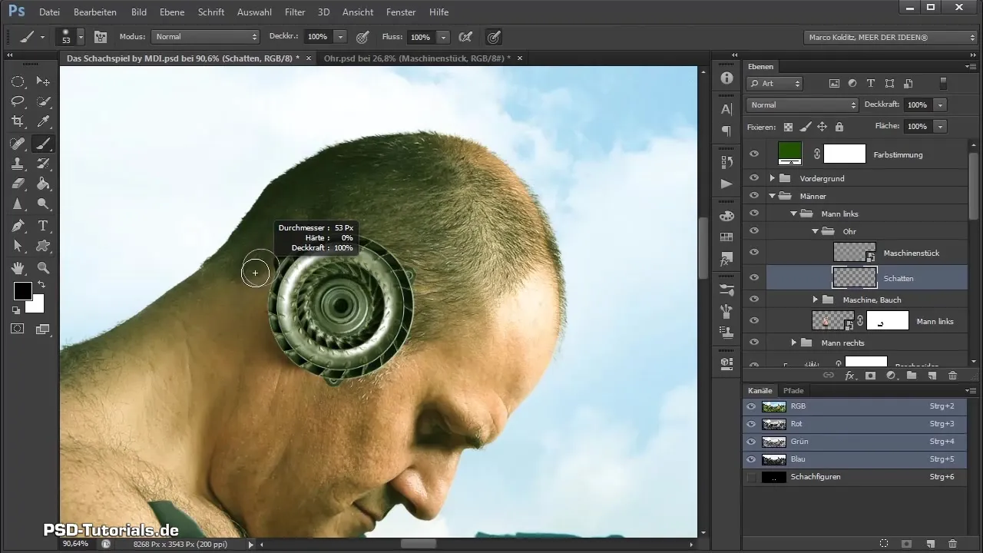Viewport: 983px width, 553px height.
Task: Collapse the Ohr layer group
Action: click(816, 231)
